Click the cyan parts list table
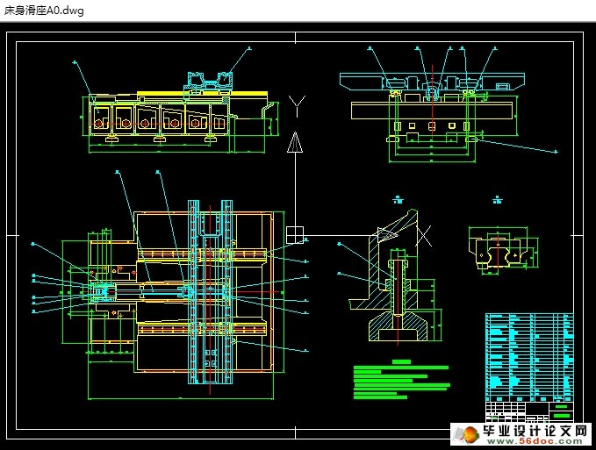The height and width of the screenshot is (450, 596). coord(528,355)
